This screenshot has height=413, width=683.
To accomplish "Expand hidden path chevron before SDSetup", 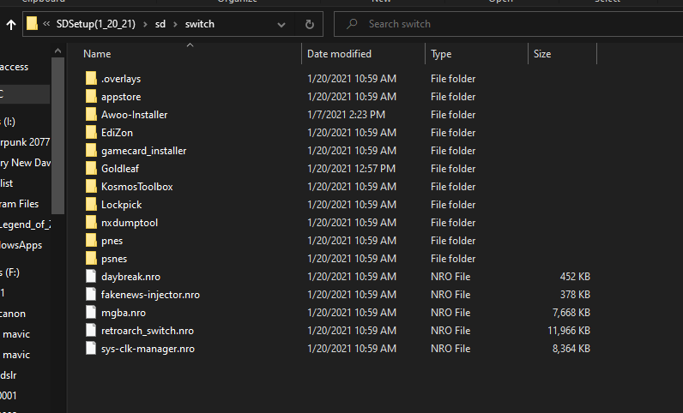I will coord(46,24).
